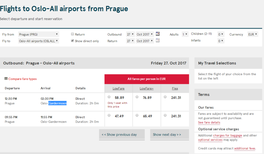Open the Return date calendar icon
This screenshot has height=154, width=264.
pos(158,41)
